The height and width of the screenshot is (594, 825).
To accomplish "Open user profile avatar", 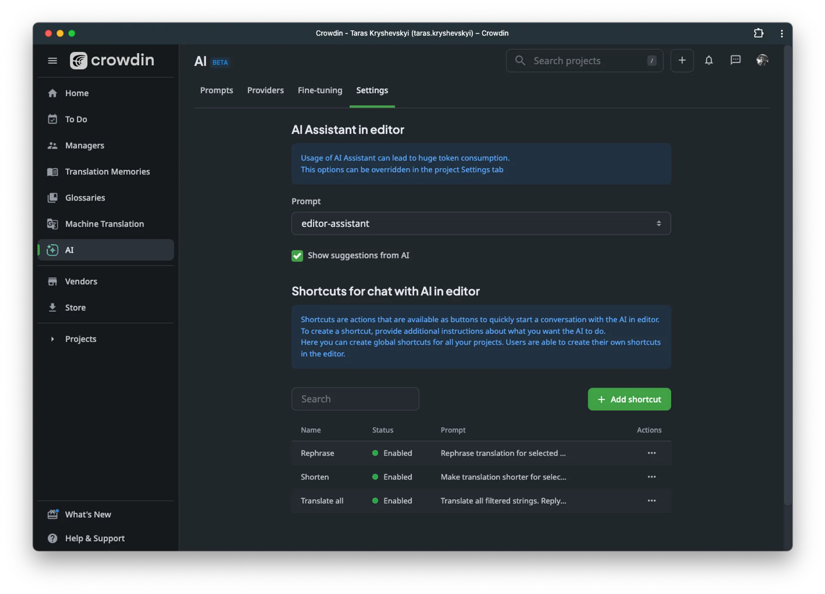I will point(762,60).
